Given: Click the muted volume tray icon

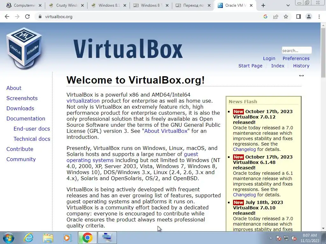Looking at the screenshot, I should [x=294, y=238].
